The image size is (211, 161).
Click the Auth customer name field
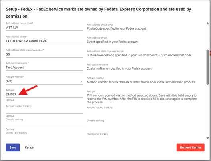click(45, 68)
